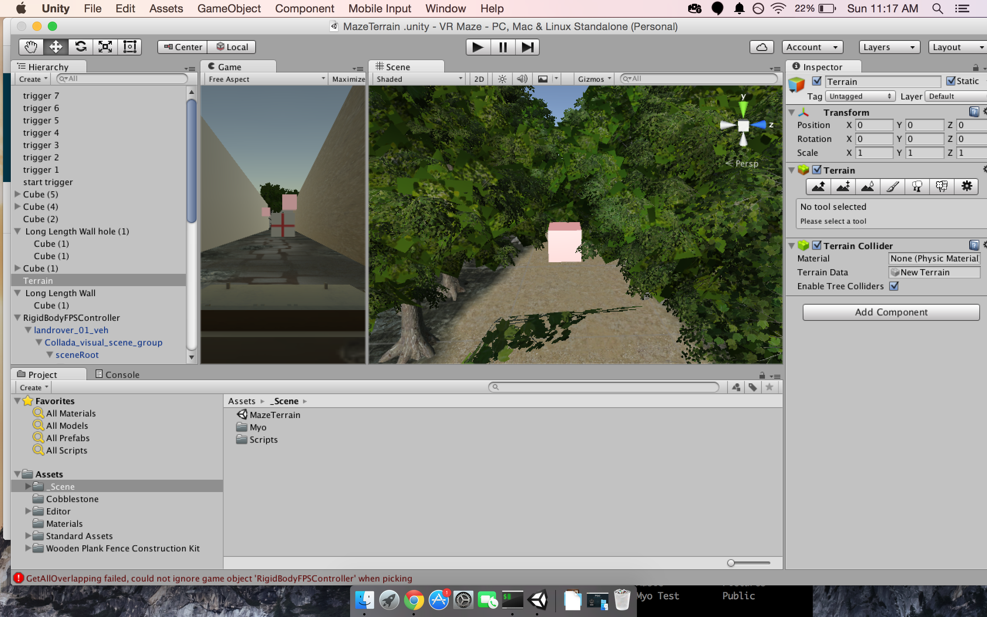The width and height of the screenshot is (987, 617).
Task: Expand Cube (5) in Hierarchy
Action: (17, 194)
